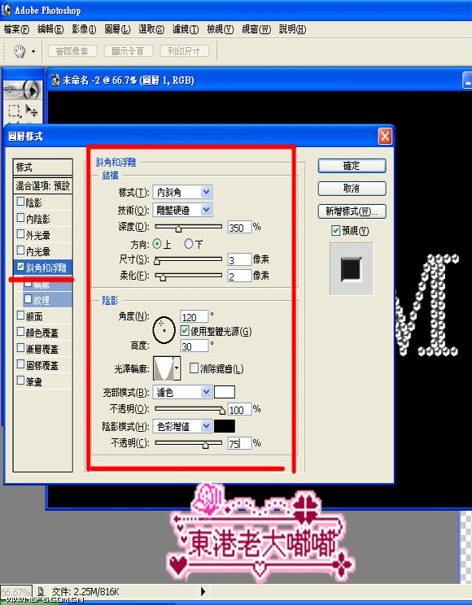Enable the 顏色覆蓋 style checkbox
This screenshot has width=472, height=605.
pyautogui.click(x=21, y=332)
